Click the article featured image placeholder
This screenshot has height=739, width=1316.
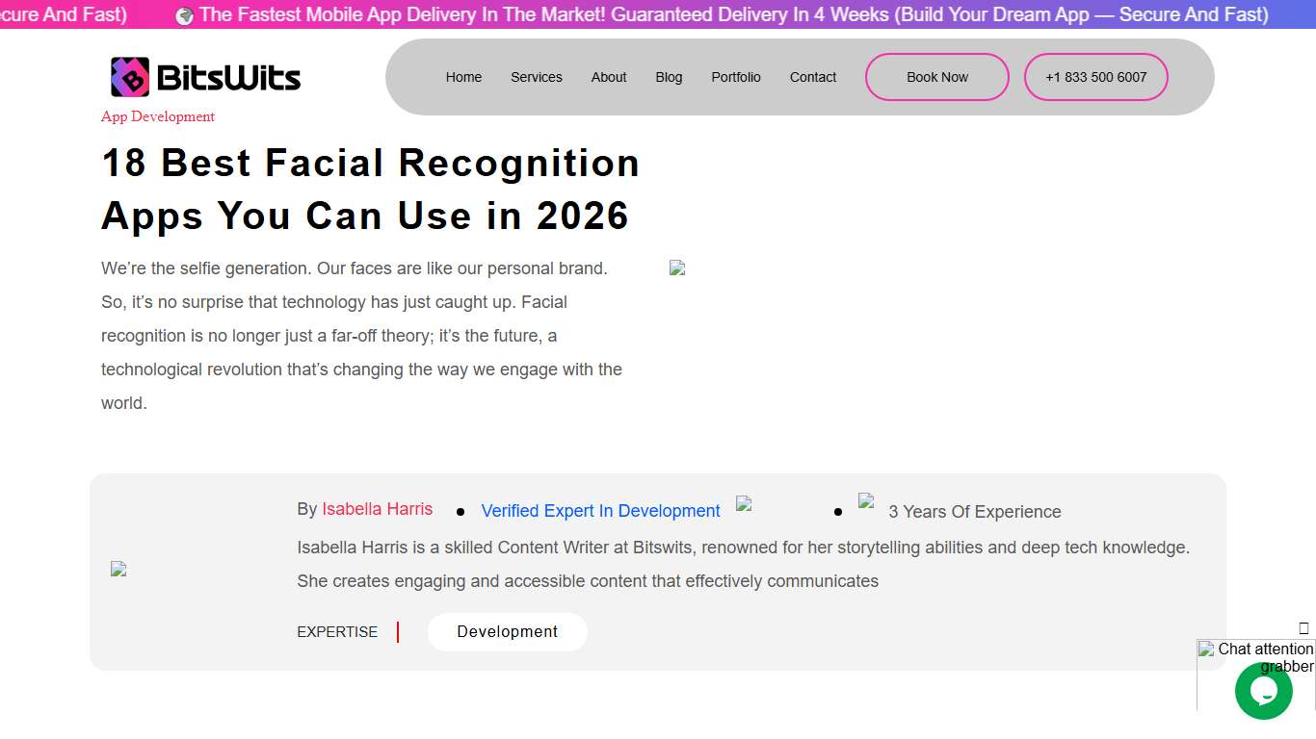point(677,268)
